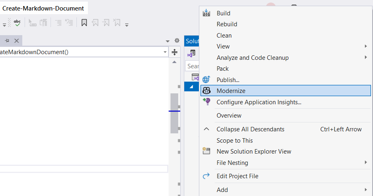The image size is (373, 196).
Task: Close the open document tab
Action: [17, 41]
